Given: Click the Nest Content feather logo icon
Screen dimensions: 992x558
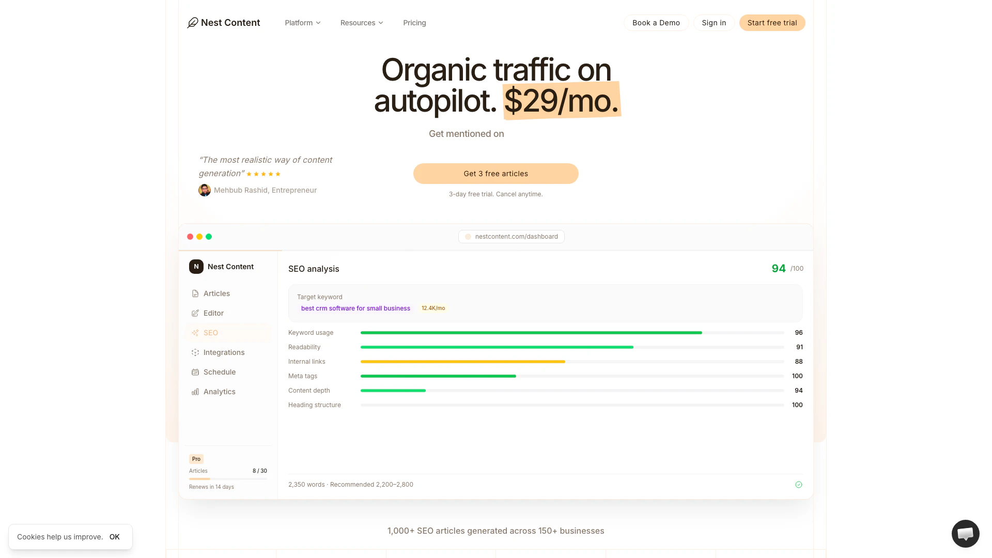Looking at the screenshot, I should tap(193, 23).
